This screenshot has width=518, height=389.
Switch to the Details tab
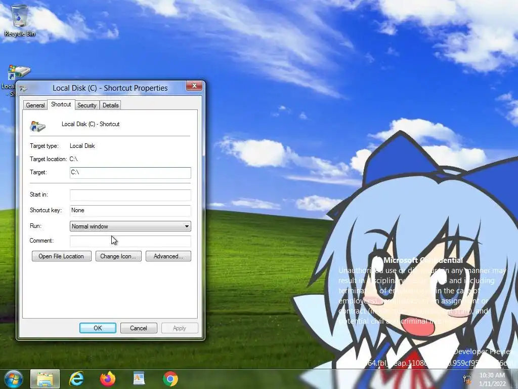(110, 105)
